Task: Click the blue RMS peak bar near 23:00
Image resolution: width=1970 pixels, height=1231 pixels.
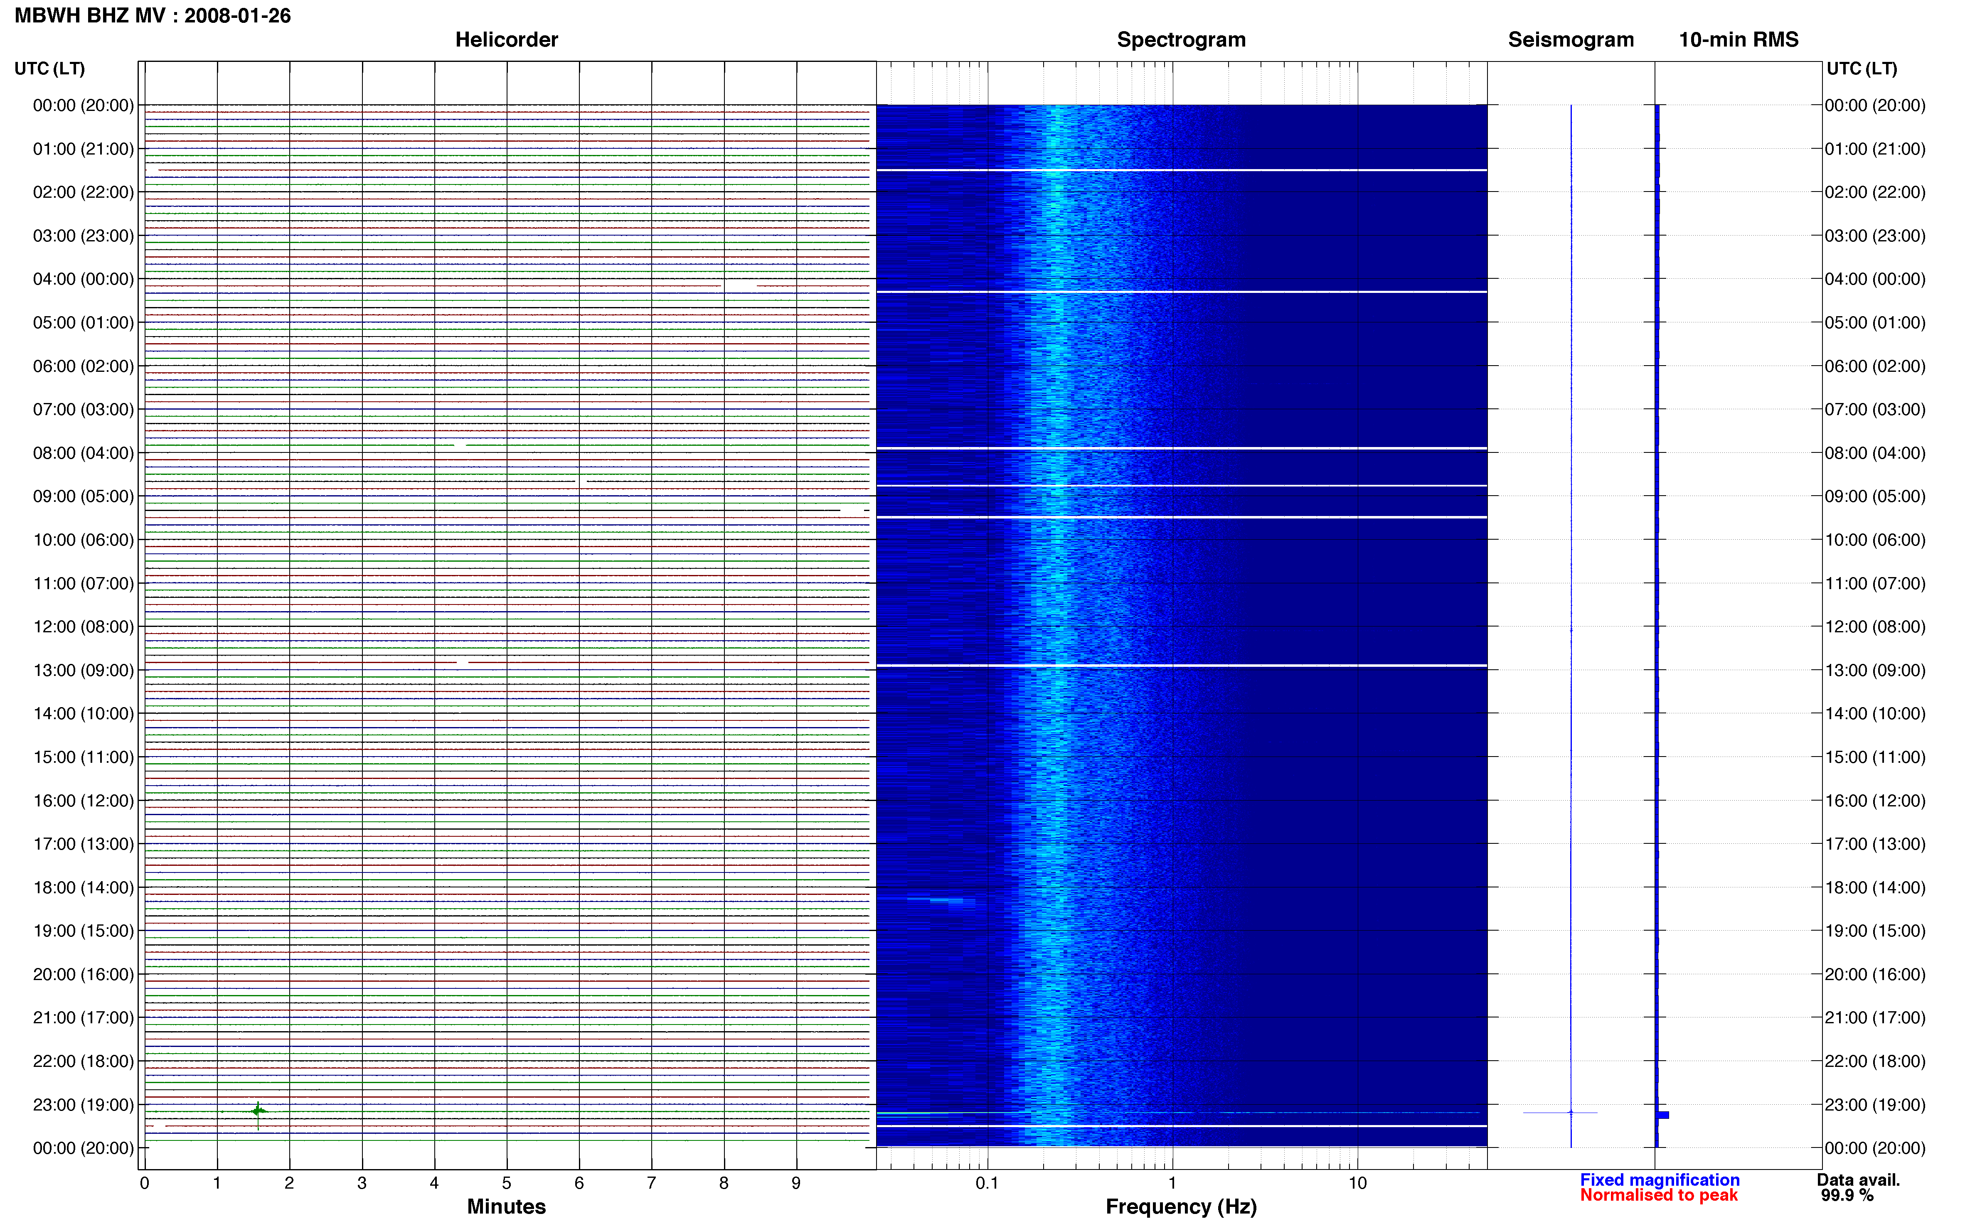Action: click(1663, 1115)
